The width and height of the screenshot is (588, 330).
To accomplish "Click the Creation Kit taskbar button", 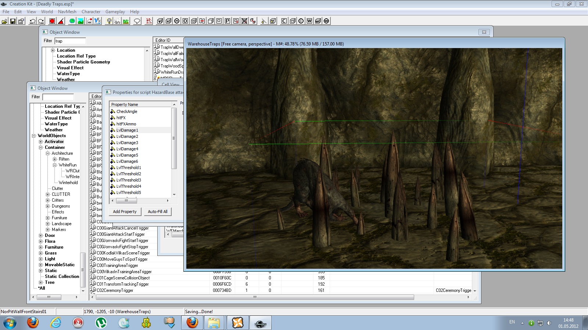I will [x=261, y=323].
